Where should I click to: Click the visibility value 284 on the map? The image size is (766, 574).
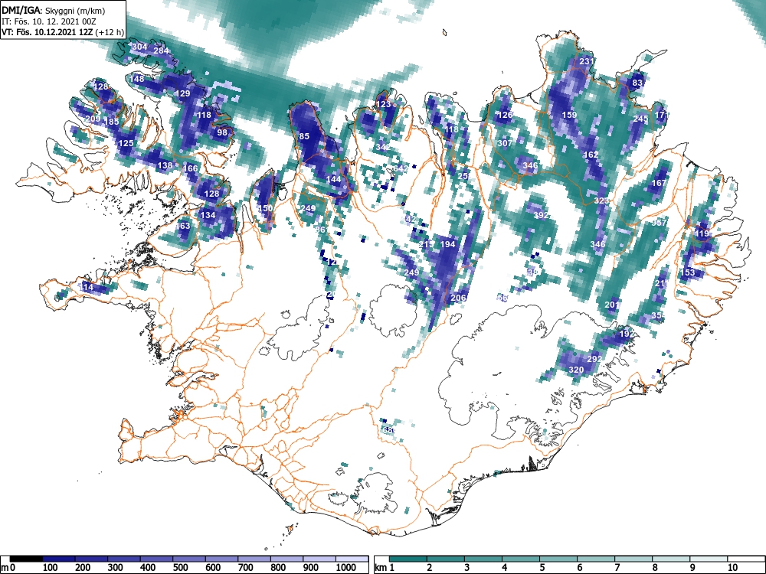point(161,51)
